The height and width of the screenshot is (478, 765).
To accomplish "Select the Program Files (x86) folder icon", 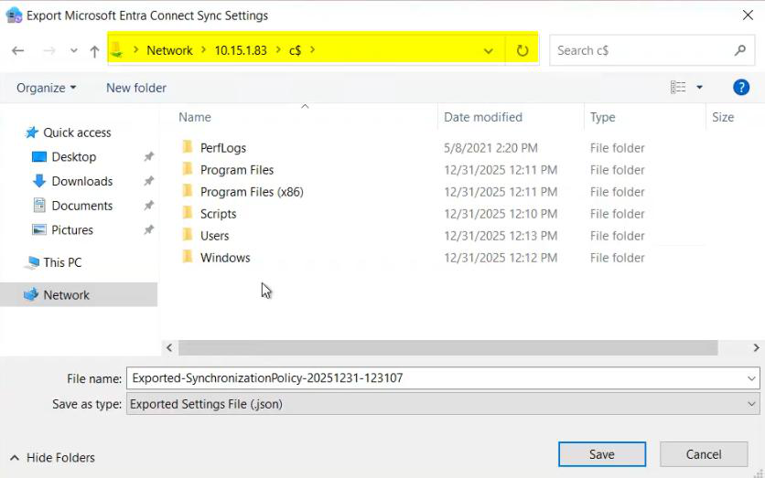I will (x=188, y=190).
